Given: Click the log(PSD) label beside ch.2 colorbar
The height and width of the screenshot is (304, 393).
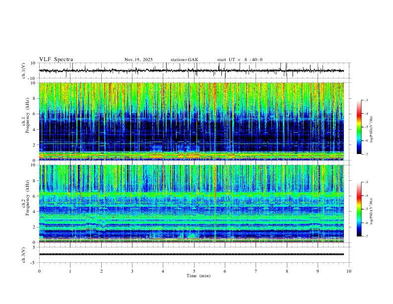Looking at the screenshot, I should pos(371,211).
